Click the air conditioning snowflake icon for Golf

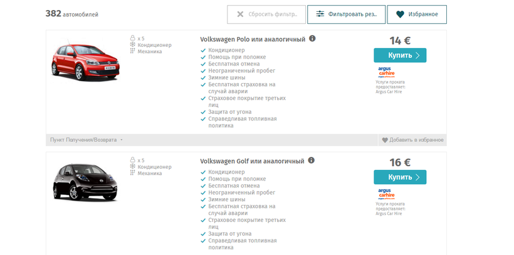(x=132, y=167)
